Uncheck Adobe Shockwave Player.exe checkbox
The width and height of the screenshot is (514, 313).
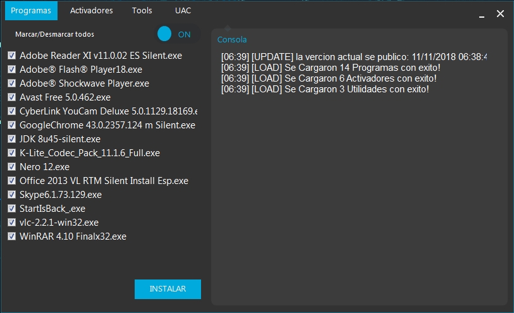click(12, 83)
